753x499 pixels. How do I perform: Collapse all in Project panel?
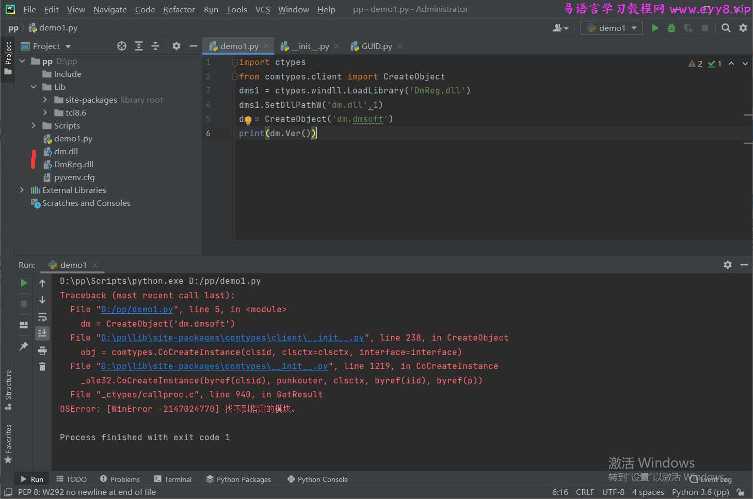coord(155,46)
